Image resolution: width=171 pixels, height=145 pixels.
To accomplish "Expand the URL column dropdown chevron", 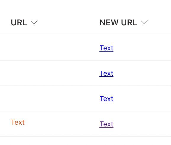I will point(34,22).
